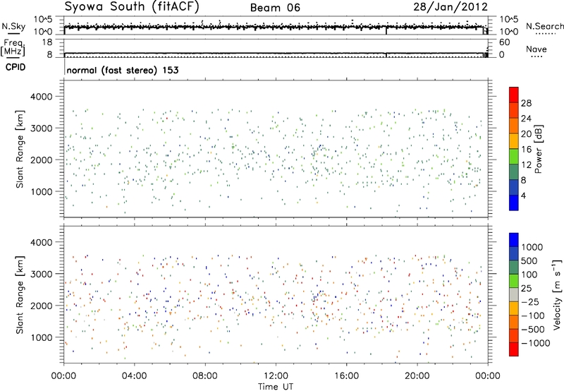Click the yellow 16-20 dB Power colorbar segment
This screenshot has width=564, height=391.
point(514,140)
